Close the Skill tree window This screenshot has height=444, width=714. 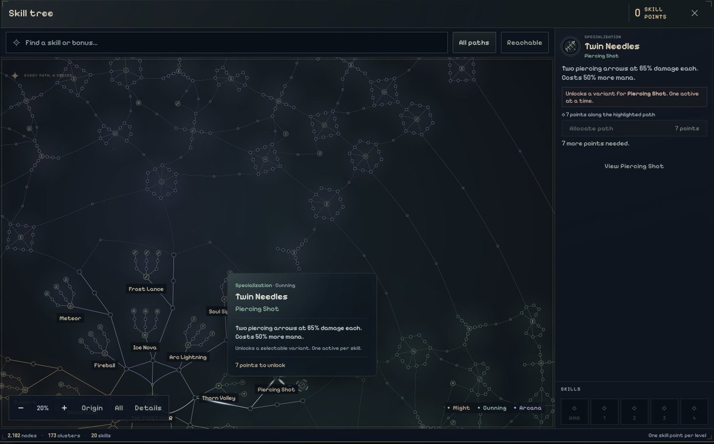click(x=694, y=13)
